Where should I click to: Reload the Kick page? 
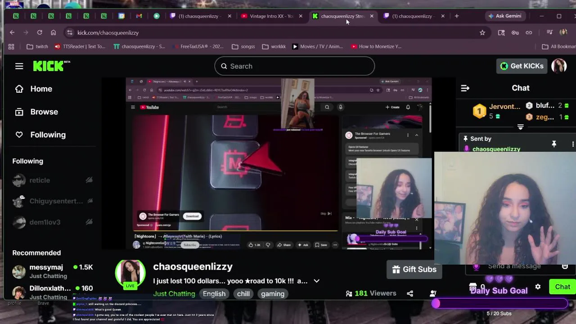(x=40, y=32)
